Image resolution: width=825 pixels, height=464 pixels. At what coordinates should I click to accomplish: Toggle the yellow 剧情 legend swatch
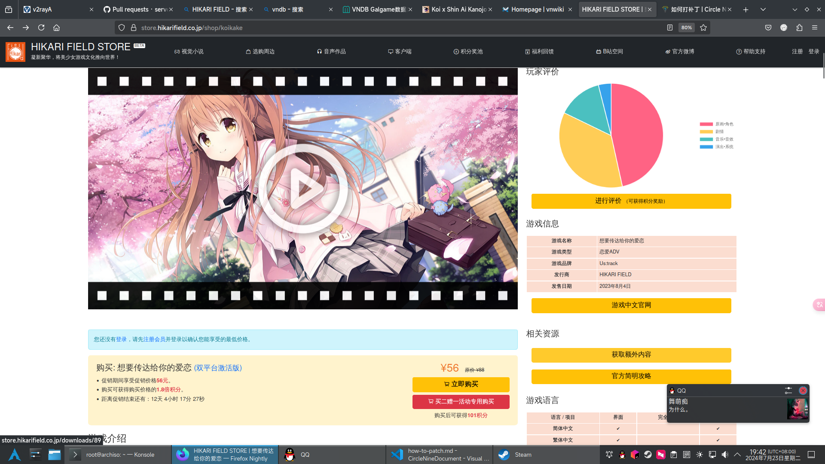(x=706, y=132)
